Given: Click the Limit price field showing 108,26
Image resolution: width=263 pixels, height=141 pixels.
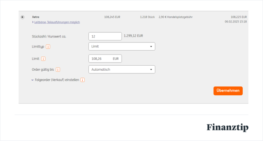Looking at the screenshot, I should 105,59.
